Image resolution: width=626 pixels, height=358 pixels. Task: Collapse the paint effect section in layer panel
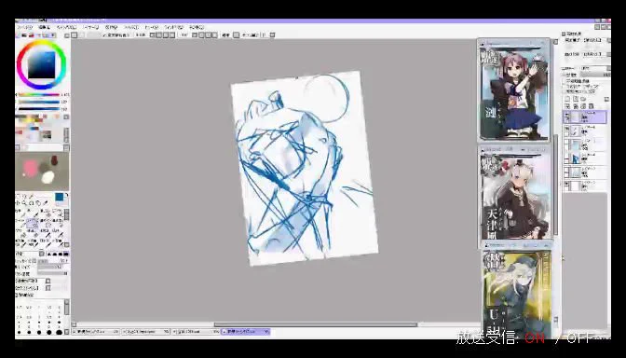(563, 34)
